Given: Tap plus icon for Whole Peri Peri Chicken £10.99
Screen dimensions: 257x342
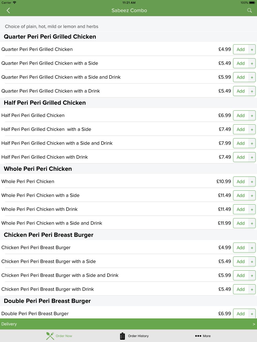Looking at the screenshot, I should click(x=252, y=182).
